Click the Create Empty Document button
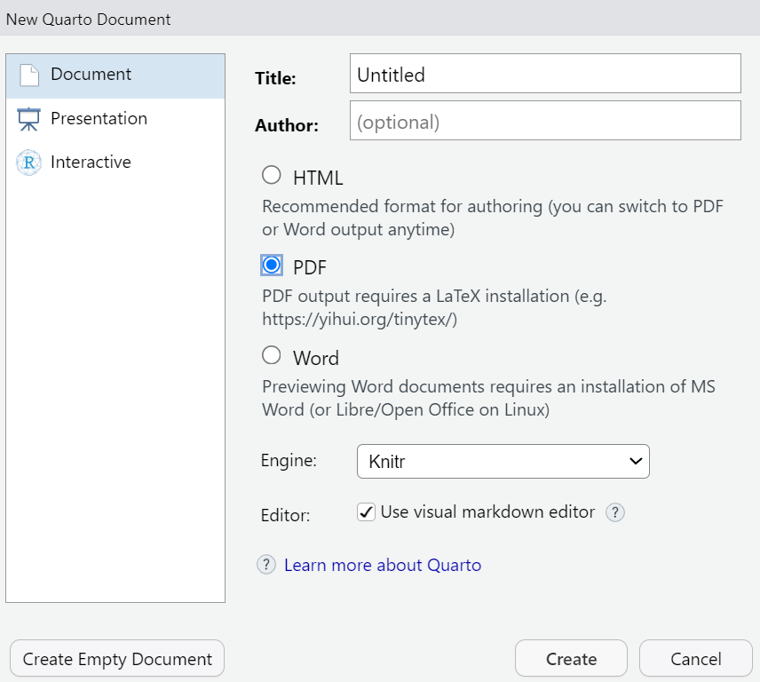The height and width of the screenshot is (682, 760). coord(117,659)
